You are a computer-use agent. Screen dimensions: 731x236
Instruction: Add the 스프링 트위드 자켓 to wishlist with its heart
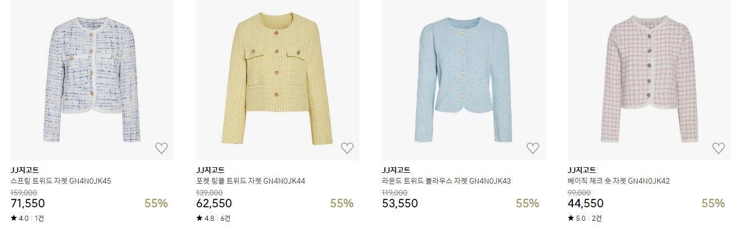tap(162, 148)
